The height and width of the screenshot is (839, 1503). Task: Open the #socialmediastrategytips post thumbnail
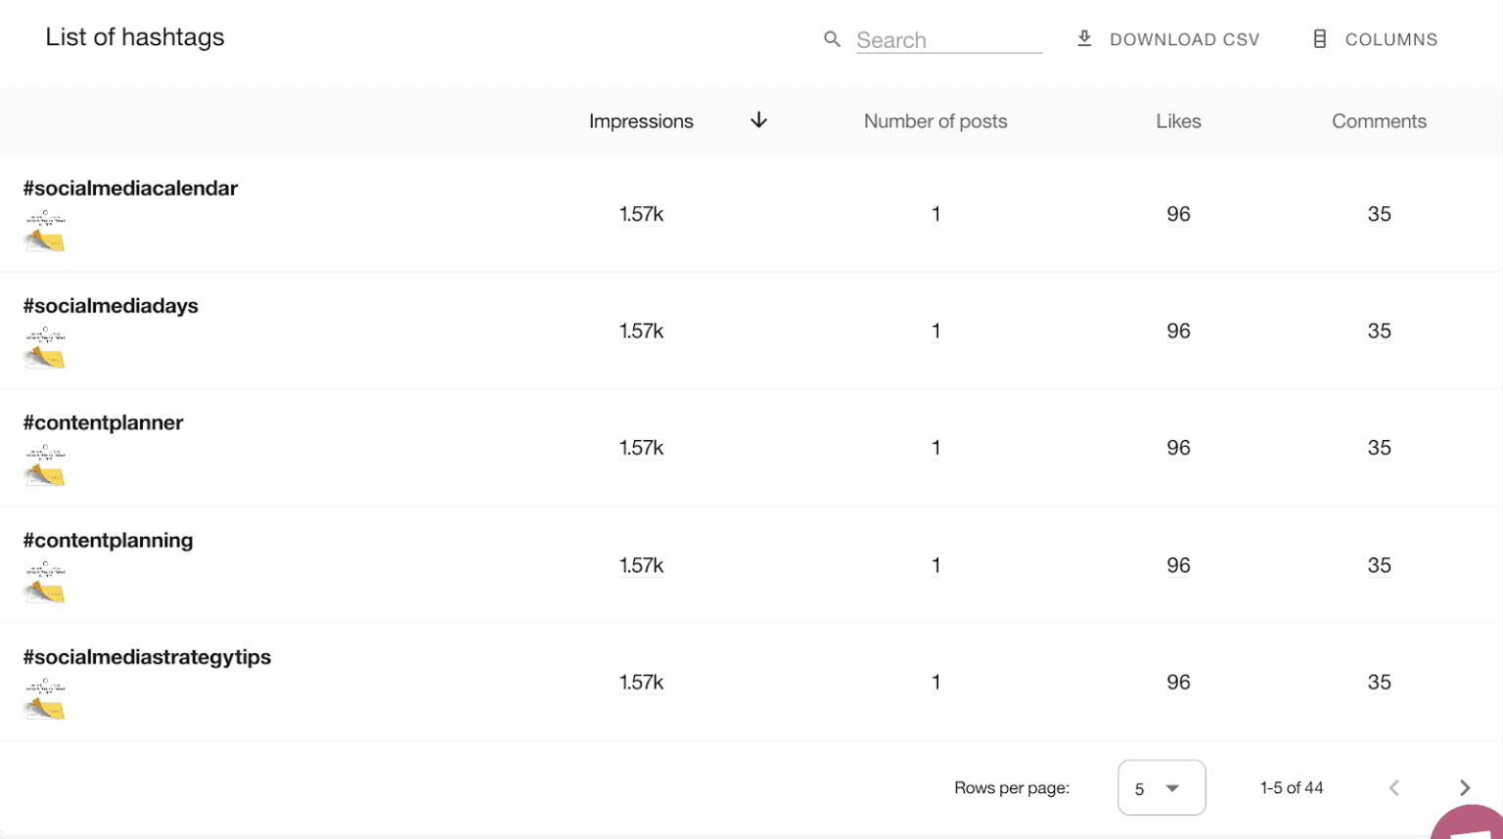(x=45, y=699)
